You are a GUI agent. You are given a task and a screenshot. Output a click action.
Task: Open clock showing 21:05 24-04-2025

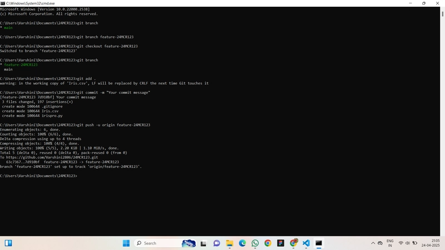point(431,243)
